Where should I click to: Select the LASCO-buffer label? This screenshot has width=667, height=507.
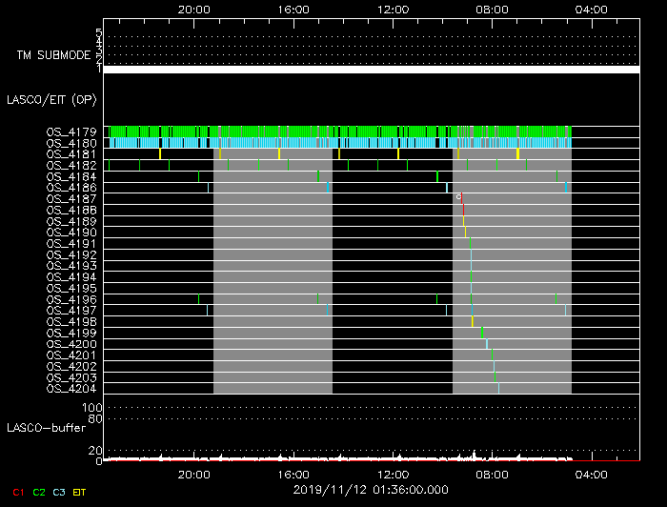tap(46, 428)
